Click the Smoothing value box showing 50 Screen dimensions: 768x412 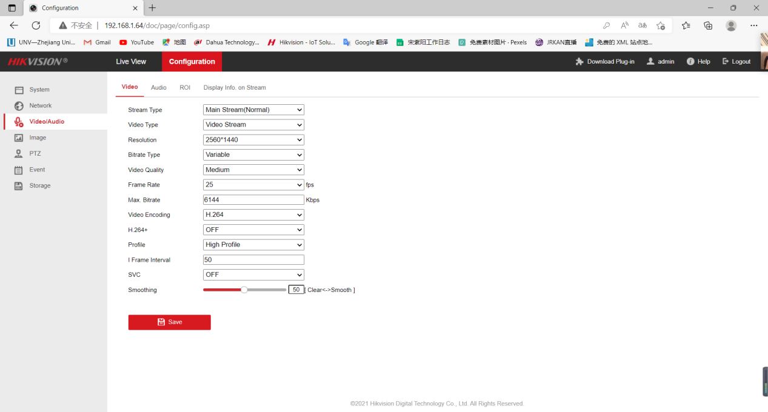(296, 290)
